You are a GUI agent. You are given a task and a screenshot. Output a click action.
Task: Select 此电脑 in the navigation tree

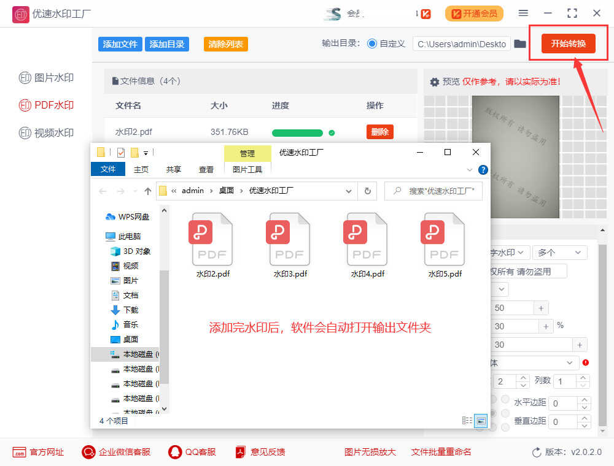[123, 237]
